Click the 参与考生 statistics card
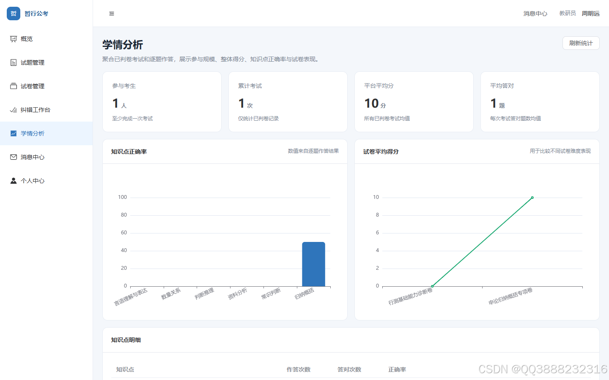The image size is (609, 380). 162,102
